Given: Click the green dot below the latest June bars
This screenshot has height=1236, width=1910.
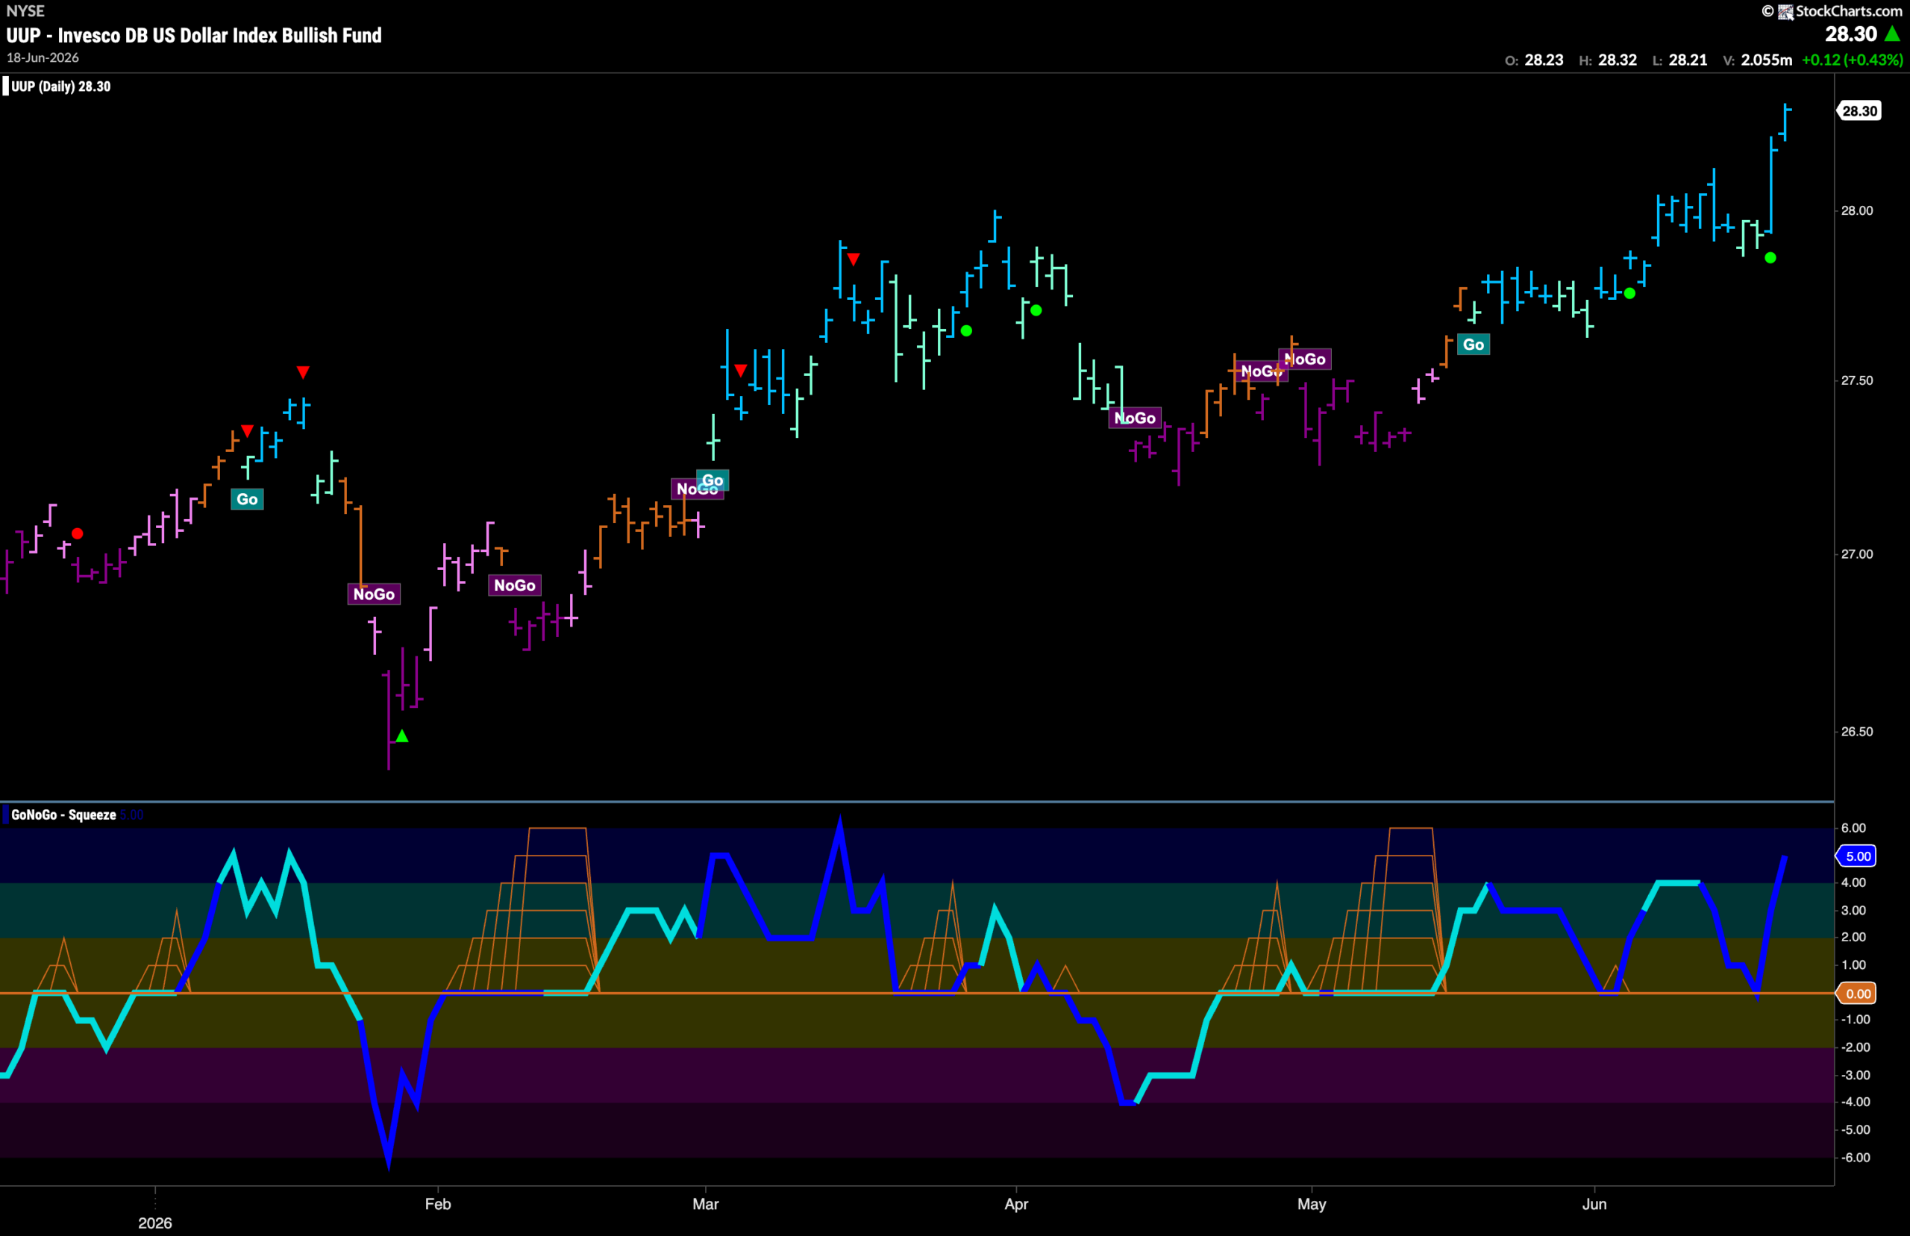Looking at the screenshot, I should tap(1770, 257).
